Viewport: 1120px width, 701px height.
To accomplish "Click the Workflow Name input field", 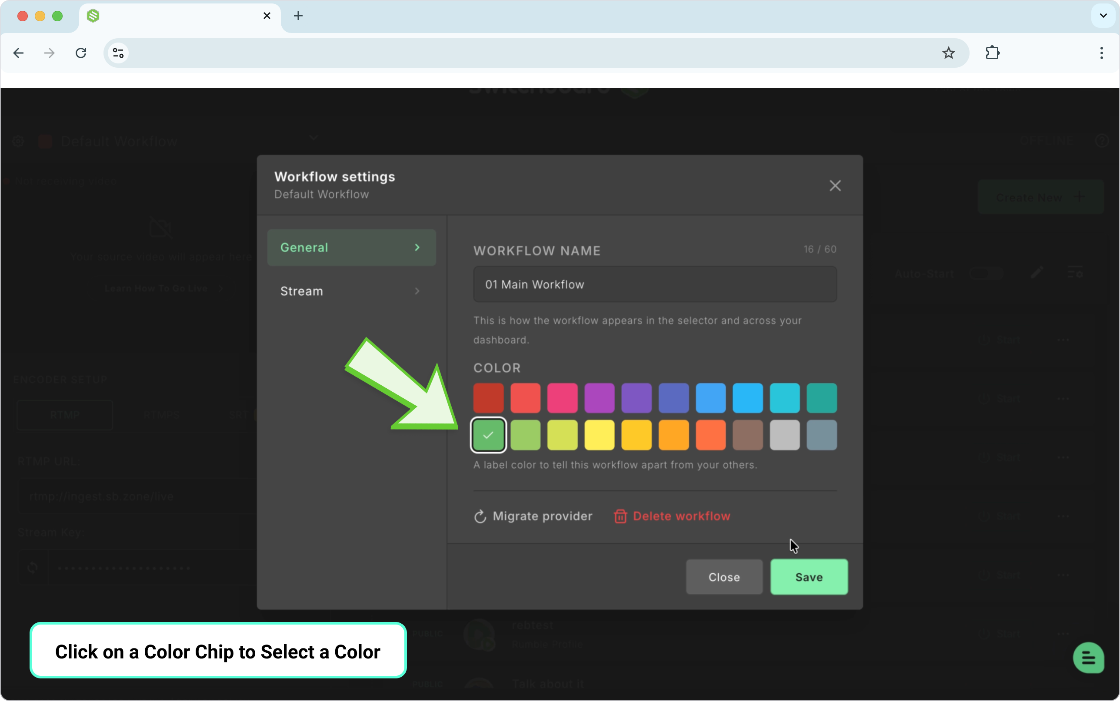I will pyautogui.click(x=655, y=284).
